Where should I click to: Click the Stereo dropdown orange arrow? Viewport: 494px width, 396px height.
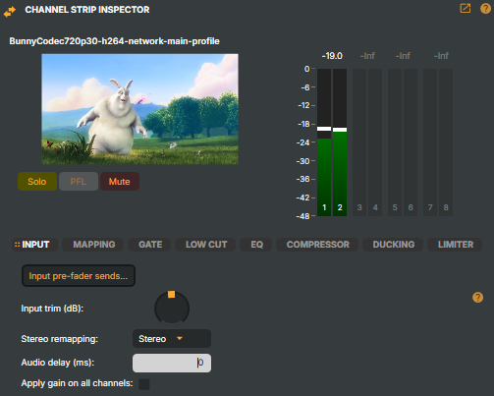click(x=180, y=338)
